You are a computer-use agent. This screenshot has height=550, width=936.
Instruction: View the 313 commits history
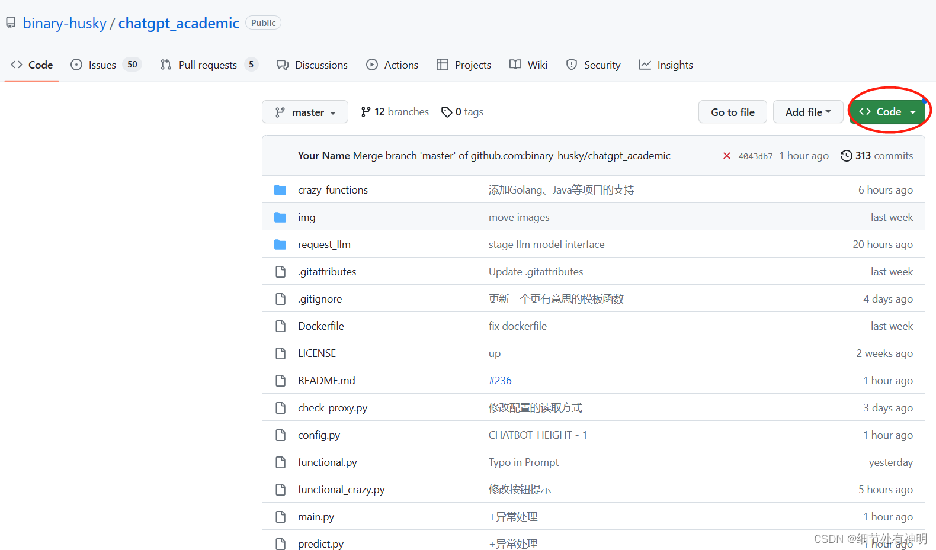pyautogui.click(x=877, y=156)
